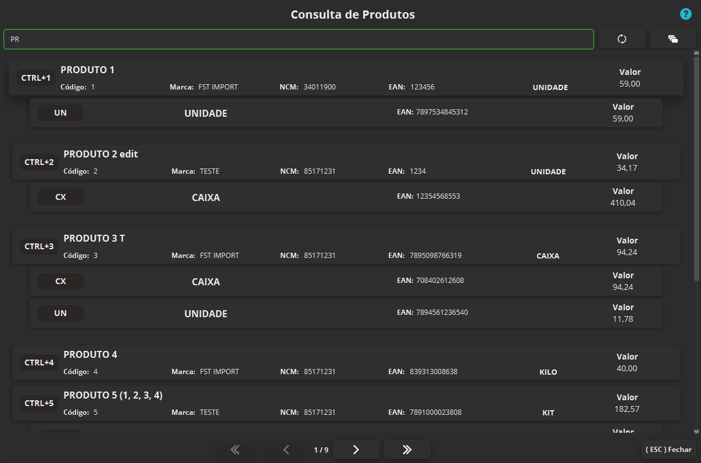This screenshot has height=463, width=701.
Task: Click the value 410,04
Action: [623, 203]
